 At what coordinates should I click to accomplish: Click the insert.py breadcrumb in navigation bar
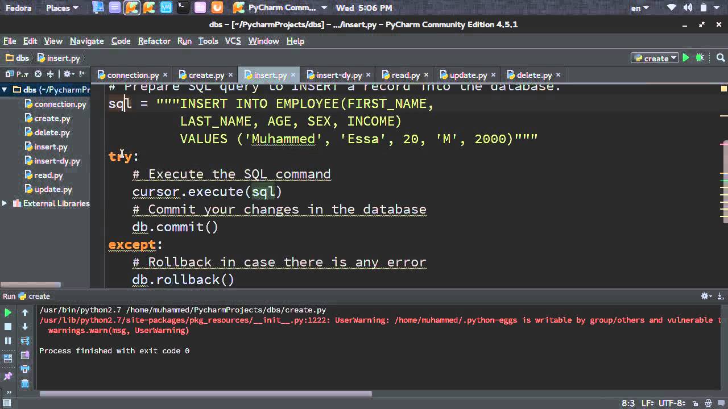pos(59,58)
